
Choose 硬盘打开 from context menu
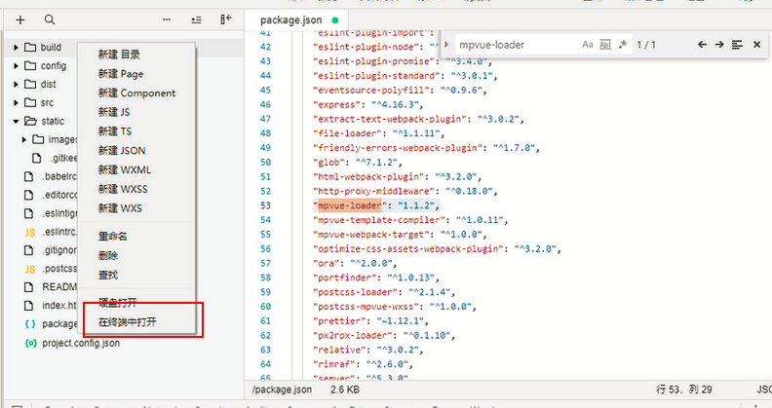tap(117, 303)
